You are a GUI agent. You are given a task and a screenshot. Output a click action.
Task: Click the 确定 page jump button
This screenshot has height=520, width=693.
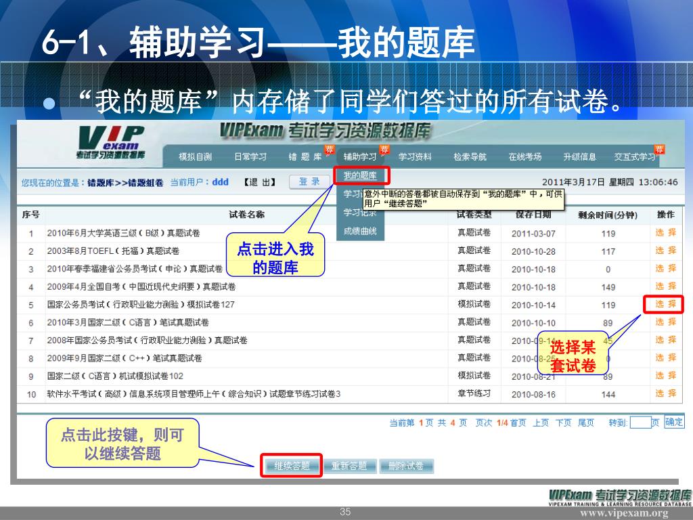point(673,422)
